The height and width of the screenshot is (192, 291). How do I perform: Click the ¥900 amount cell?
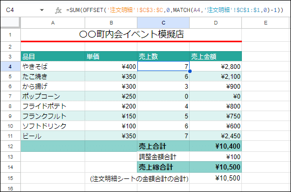(x=215, y=86)
